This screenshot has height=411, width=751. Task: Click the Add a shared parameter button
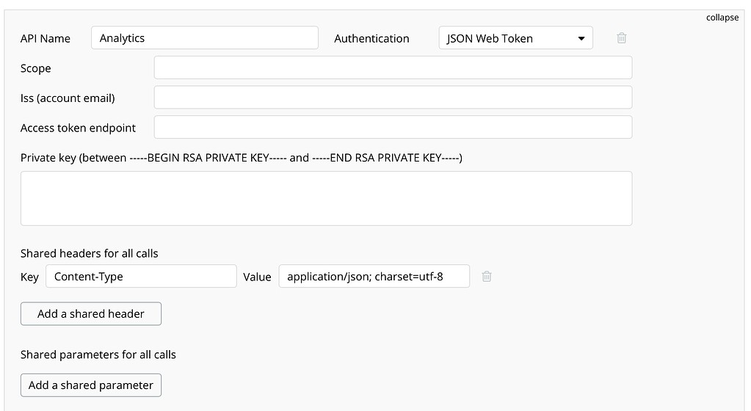tap(91, 385)
